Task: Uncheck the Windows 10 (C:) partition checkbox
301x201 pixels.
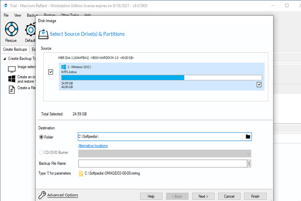Action: pos(259,85)
